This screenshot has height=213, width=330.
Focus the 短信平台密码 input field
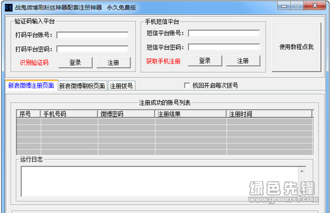click(x=224, y=47)
